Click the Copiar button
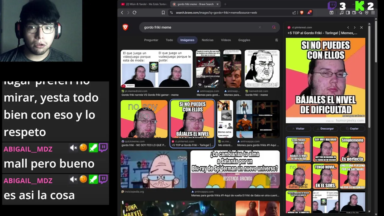Viewport: 384px width, 216px height. [352, 128]
